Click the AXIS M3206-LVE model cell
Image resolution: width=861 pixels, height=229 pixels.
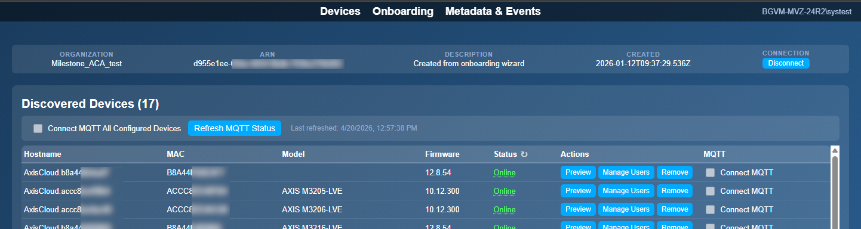[312, 210]
